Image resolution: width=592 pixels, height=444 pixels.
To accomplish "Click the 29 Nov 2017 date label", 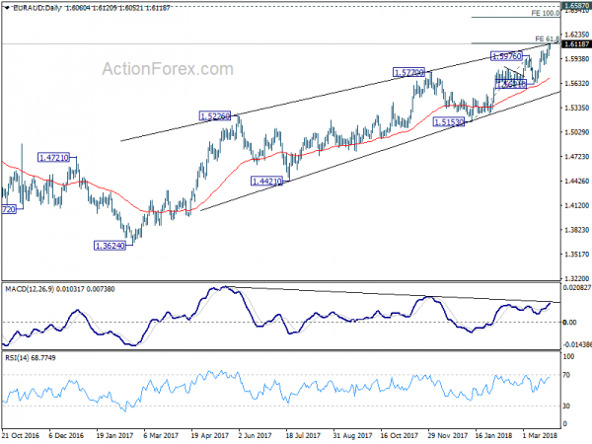I will pyautogui.click(x=447, y=436).
